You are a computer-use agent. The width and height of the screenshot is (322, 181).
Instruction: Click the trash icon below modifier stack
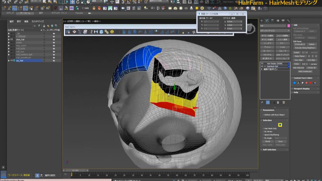coord(278,102)
